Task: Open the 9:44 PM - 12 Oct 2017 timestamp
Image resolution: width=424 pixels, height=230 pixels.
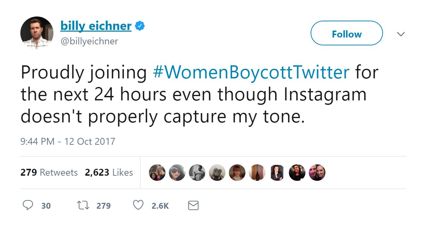Action: [x=68, y=141]
